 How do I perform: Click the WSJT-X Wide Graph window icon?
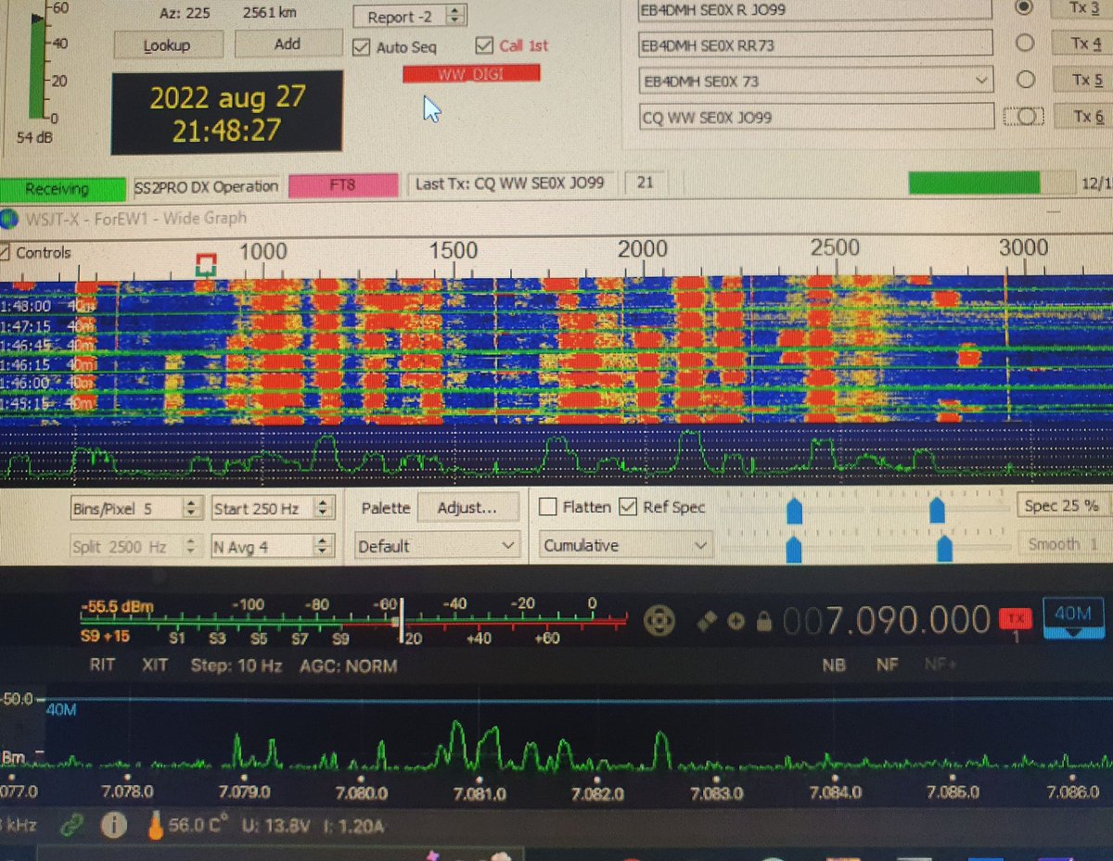(x=7, y=220)
